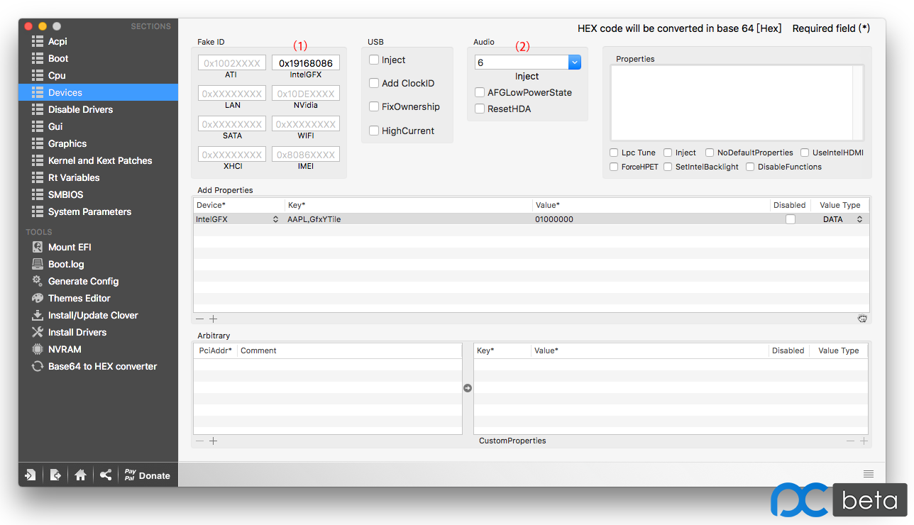Click the PayPal Donate button
The width and height of the screenshot is (914, 525).
(148, 475)
